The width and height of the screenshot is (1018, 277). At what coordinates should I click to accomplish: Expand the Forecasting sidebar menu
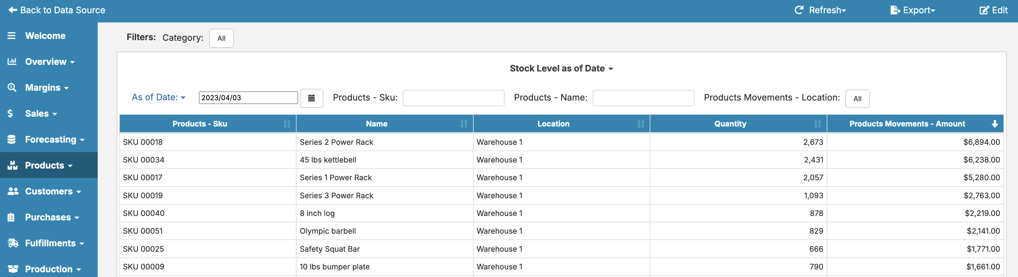(x=54, y=139)
